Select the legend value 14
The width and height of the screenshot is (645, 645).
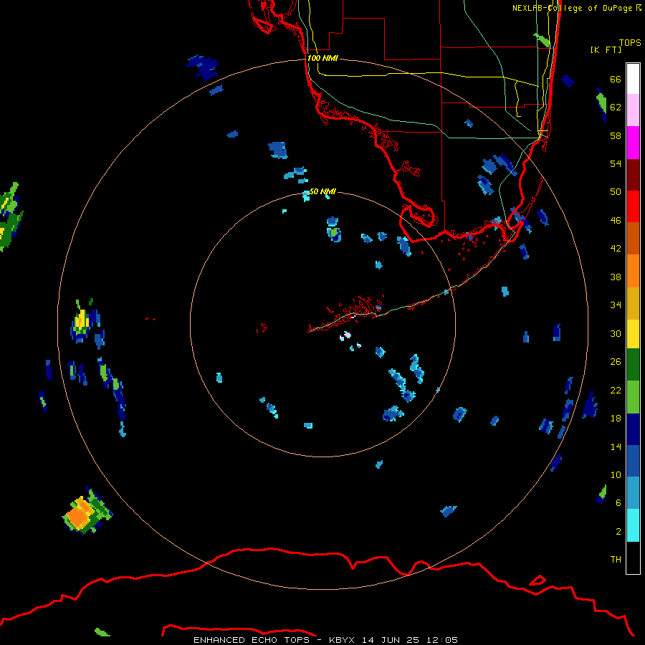pos(616,446)
